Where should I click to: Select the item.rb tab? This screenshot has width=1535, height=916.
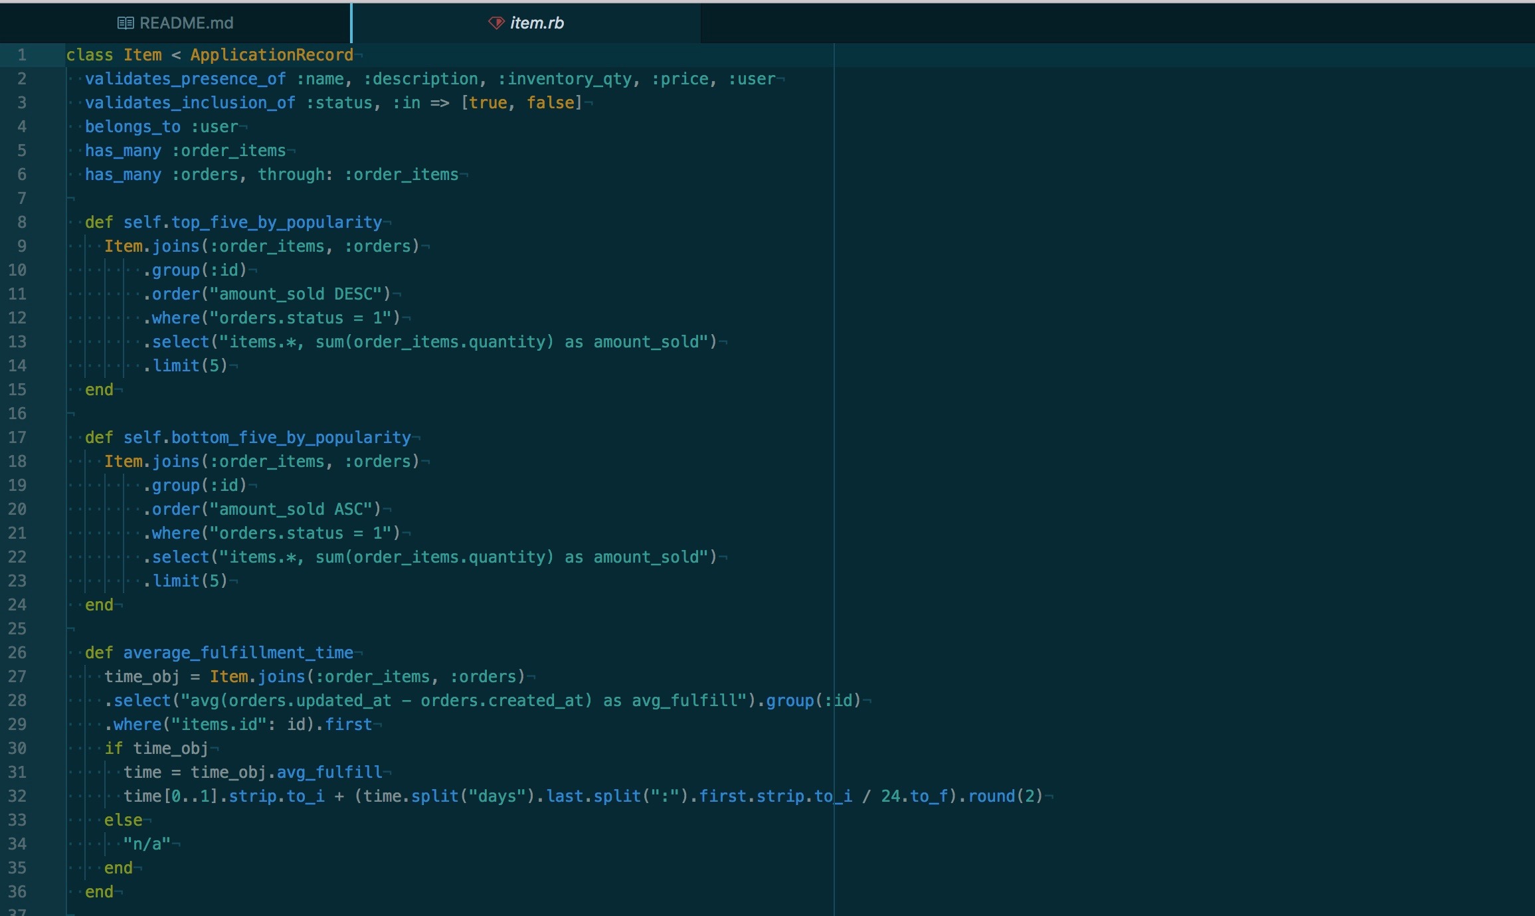pyautogui.click(x=536, y=23)
